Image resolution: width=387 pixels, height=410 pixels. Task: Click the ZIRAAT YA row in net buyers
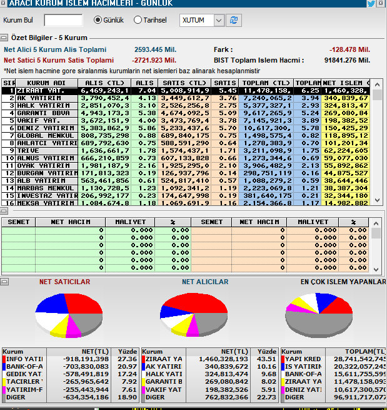click(209, 359)
